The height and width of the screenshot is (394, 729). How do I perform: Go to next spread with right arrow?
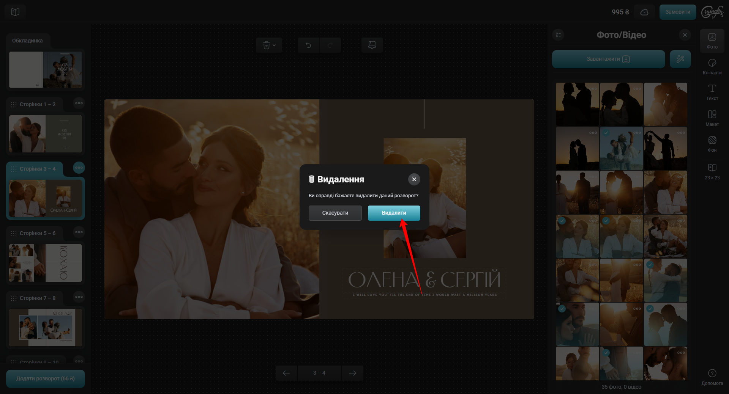352,373
